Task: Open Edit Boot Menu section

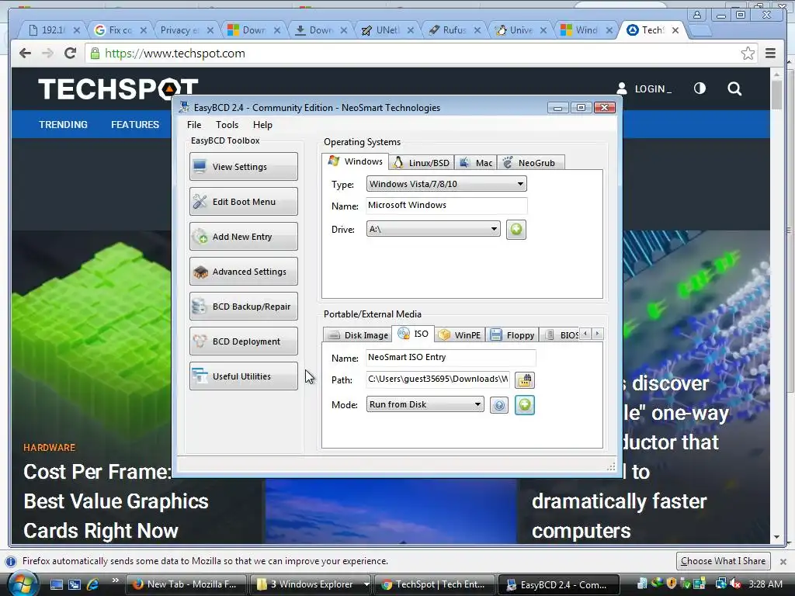Action: click(243, 202)
